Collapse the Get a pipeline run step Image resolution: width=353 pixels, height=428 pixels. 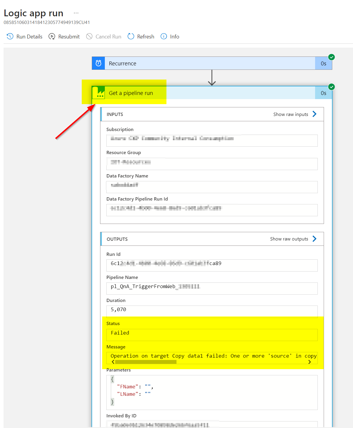pyautogui.click(x=212, y=93)
